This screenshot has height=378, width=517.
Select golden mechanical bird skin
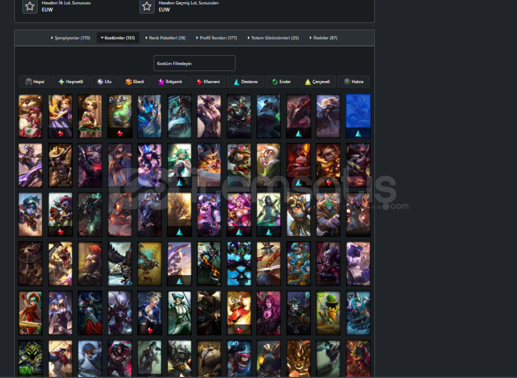click(150, 264)
